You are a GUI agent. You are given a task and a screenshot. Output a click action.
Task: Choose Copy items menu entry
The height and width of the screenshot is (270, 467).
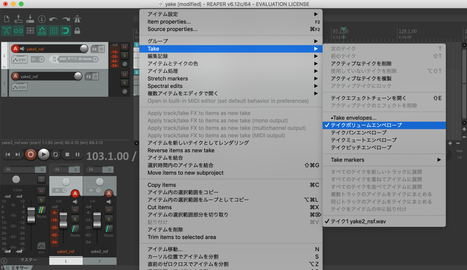point(231,185)
